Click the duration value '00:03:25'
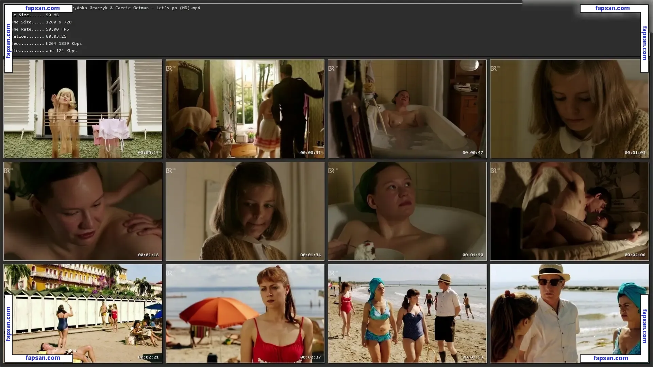653x367 pixels. click(56, 36)
